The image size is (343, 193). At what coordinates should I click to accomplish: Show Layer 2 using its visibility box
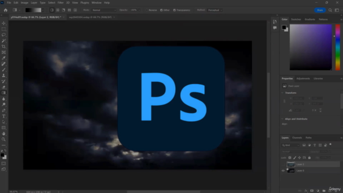click(x=283, y=164)
